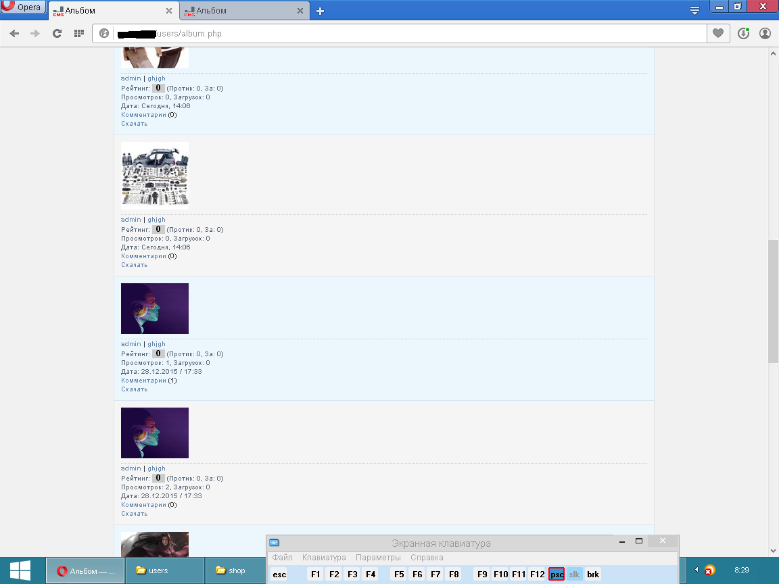Click the taskbar clock showing 8:29

[741, 570]
